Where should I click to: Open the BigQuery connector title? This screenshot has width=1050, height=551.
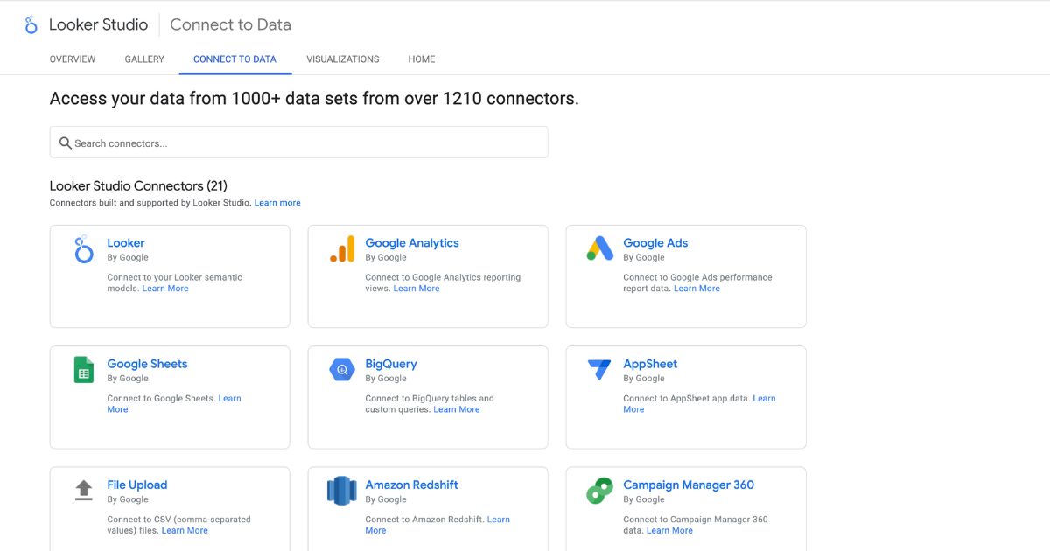391,364
